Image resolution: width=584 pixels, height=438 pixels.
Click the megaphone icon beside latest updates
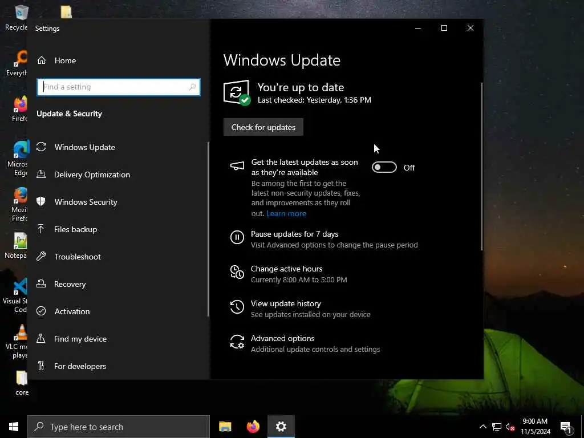[237, 166]
